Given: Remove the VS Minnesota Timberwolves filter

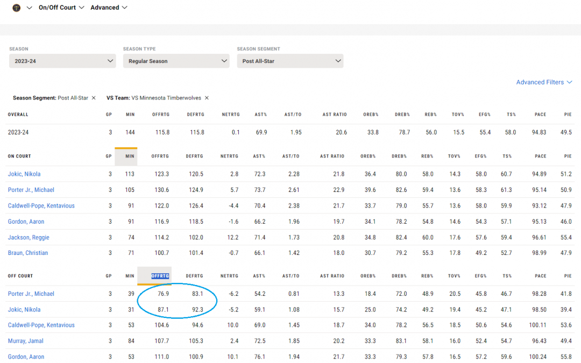Looking at the screenshot, I should [x=207, y=98].
